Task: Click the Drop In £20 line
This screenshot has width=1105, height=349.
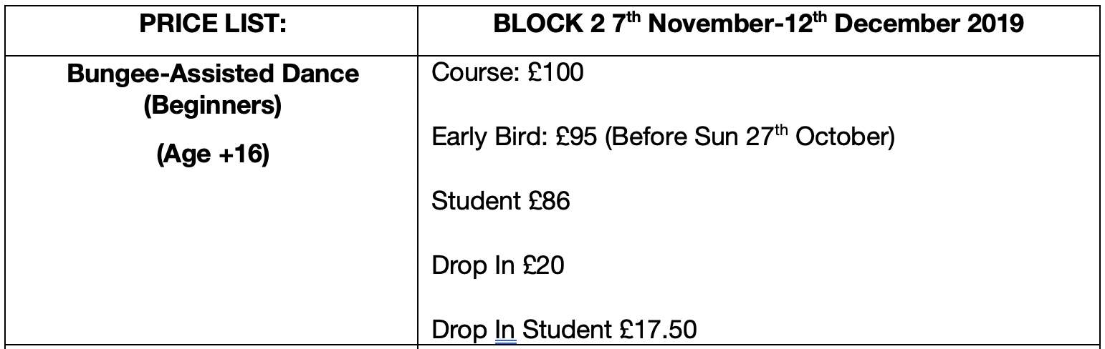Action: point(497,265)
